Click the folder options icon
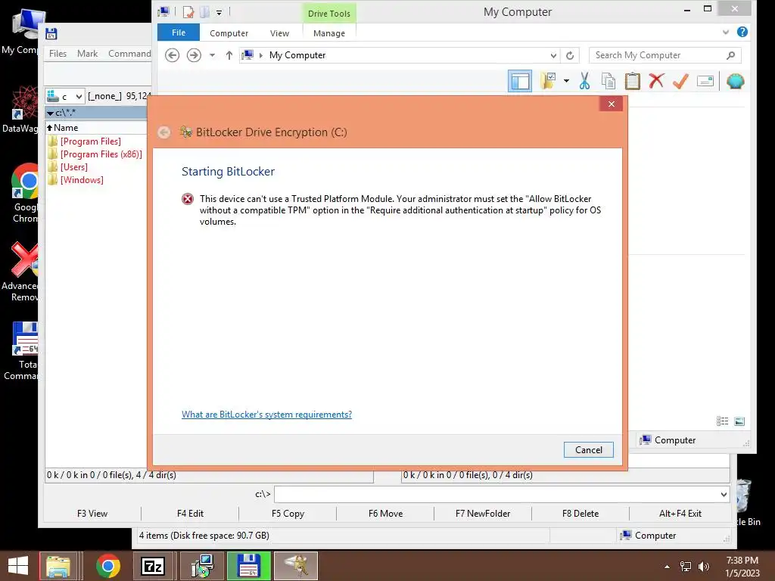 click(x=548, y=80)
